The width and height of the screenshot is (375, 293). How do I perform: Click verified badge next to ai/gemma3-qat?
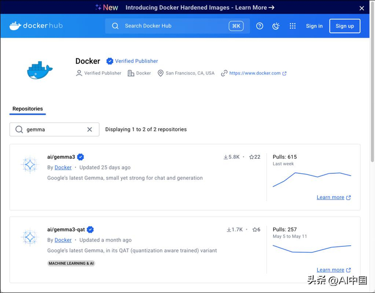click(x=90, y=230)
